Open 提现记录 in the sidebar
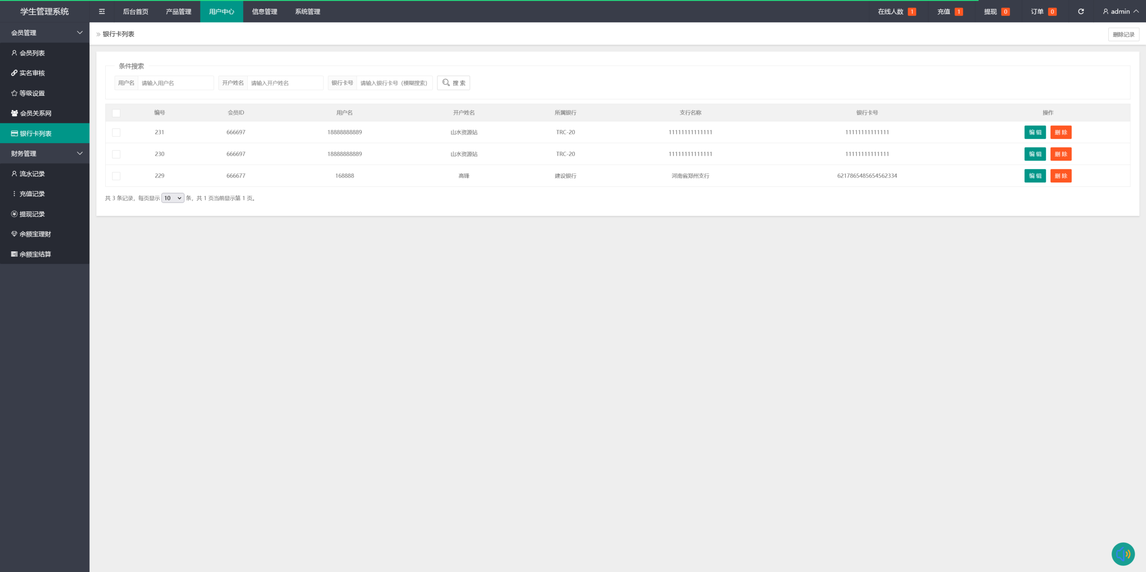This screenshot has width=1146, height=572. (45, 214)
